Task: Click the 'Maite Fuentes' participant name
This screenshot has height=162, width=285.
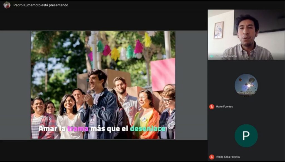Action: coord(224,107)
